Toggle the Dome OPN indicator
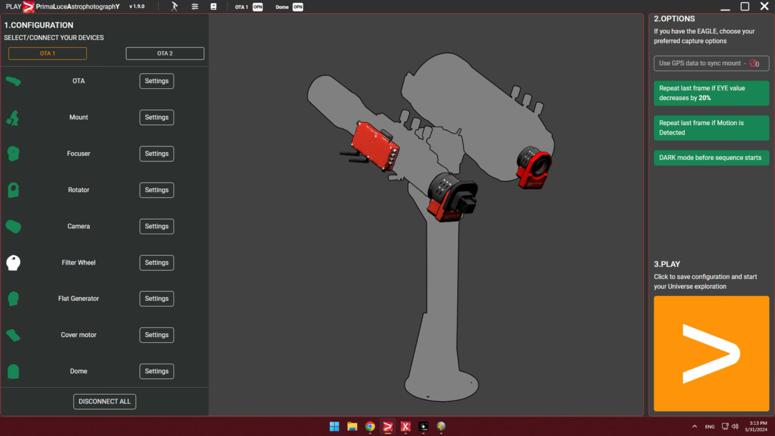 click(x=298, y=7)
